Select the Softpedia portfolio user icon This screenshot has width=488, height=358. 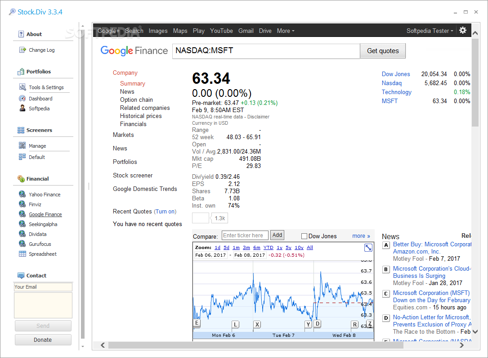(22, 108)
